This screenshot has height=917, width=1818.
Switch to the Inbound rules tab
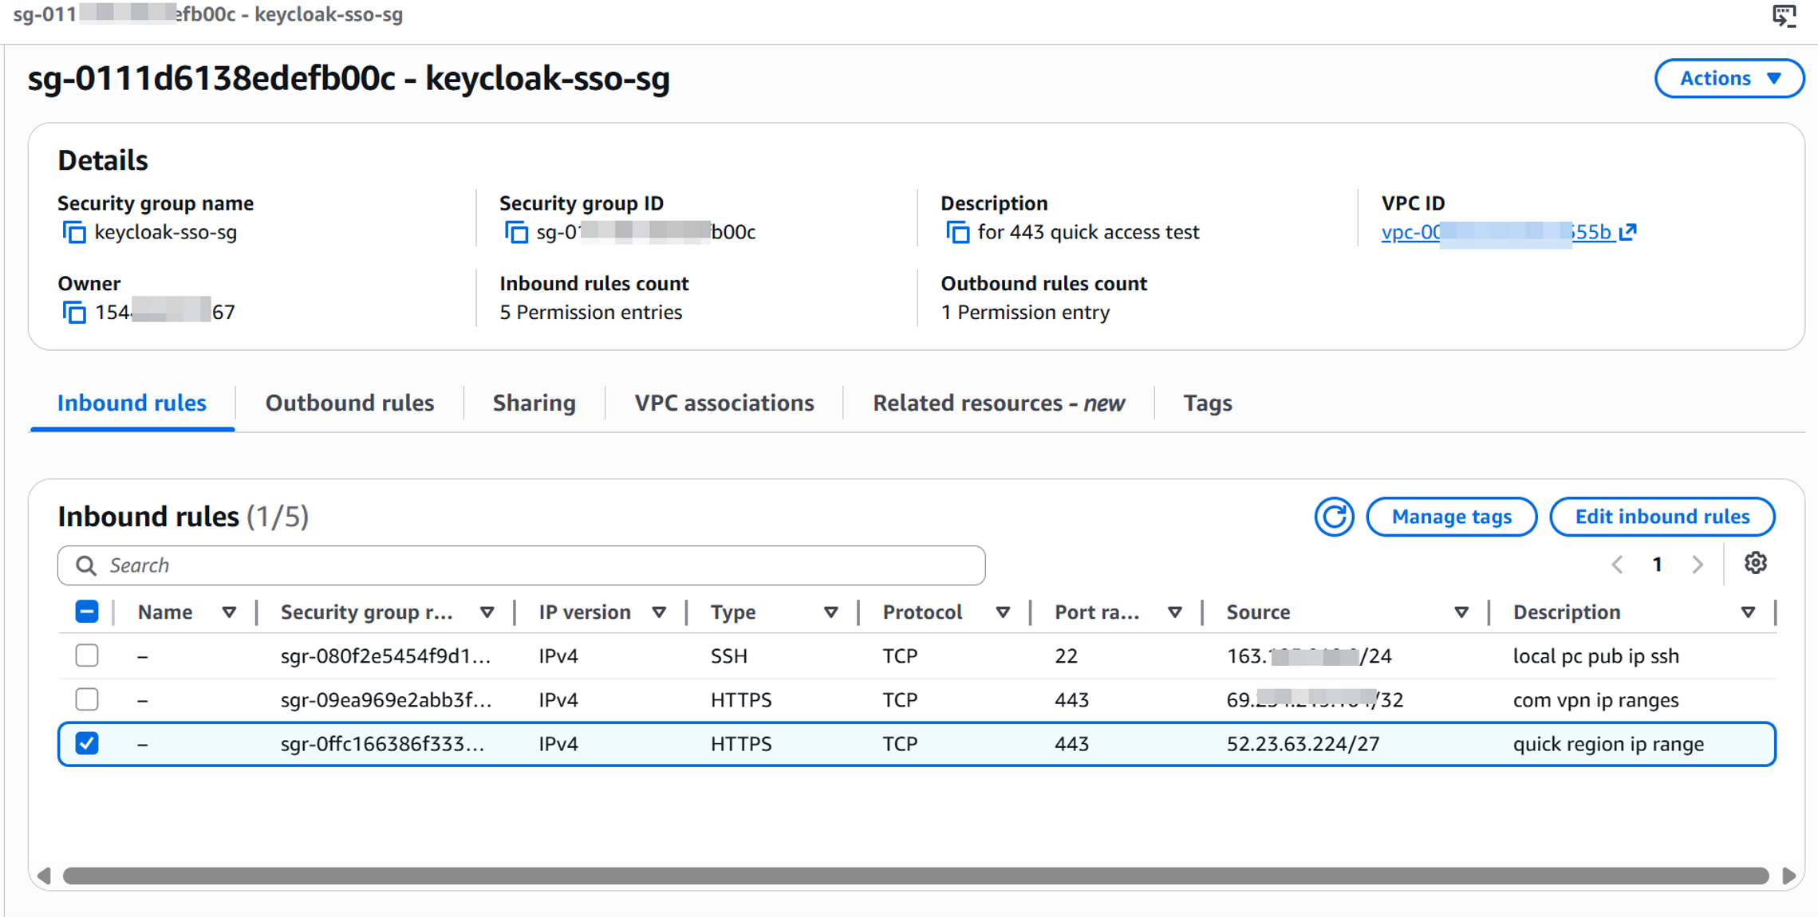(132, 403)
